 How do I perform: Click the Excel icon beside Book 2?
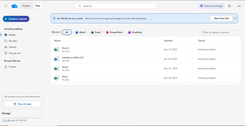57,49
